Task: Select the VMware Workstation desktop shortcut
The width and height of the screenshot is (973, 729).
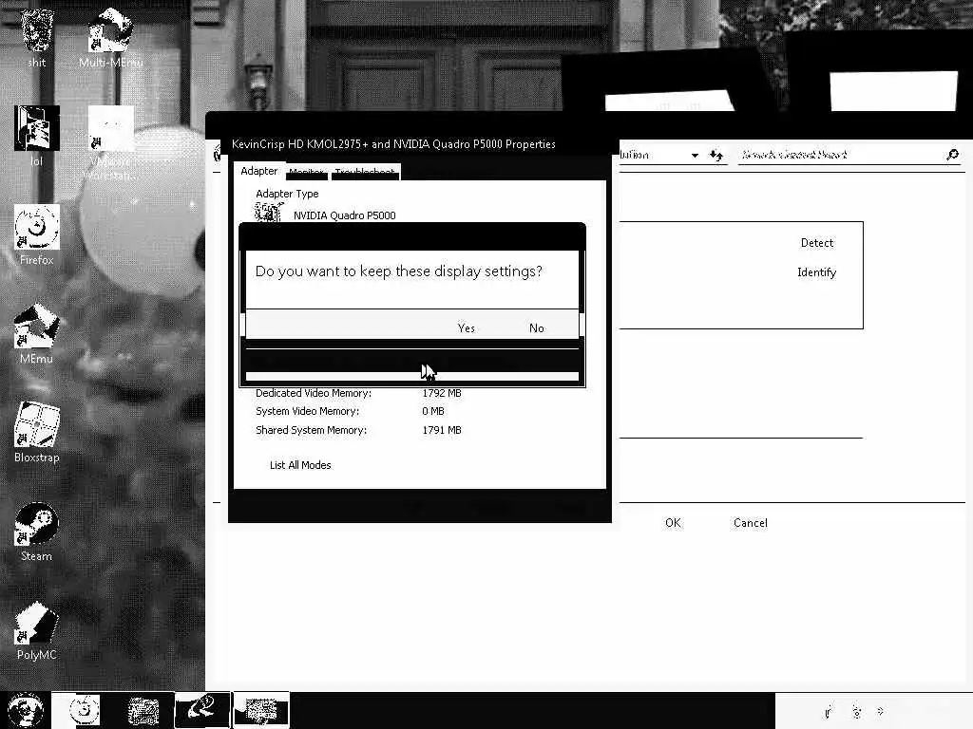Action: coord(110,143)
